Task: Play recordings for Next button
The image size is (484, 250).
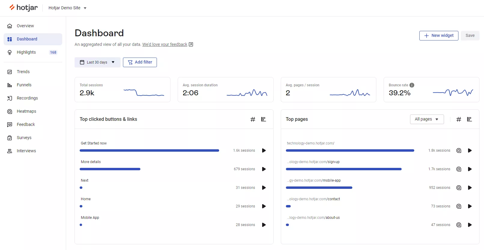Action: point(264,188)
